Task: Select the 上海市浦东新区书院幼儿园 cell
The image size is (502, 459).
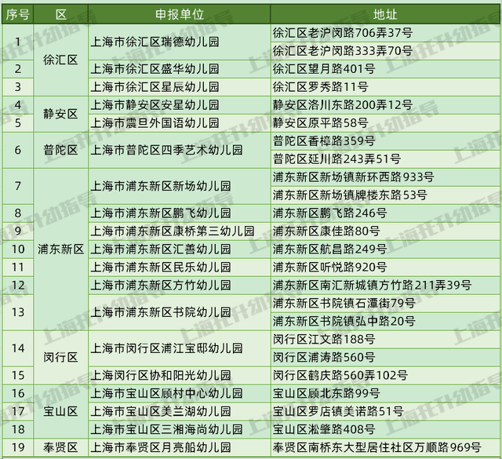Action: (162, 311)
